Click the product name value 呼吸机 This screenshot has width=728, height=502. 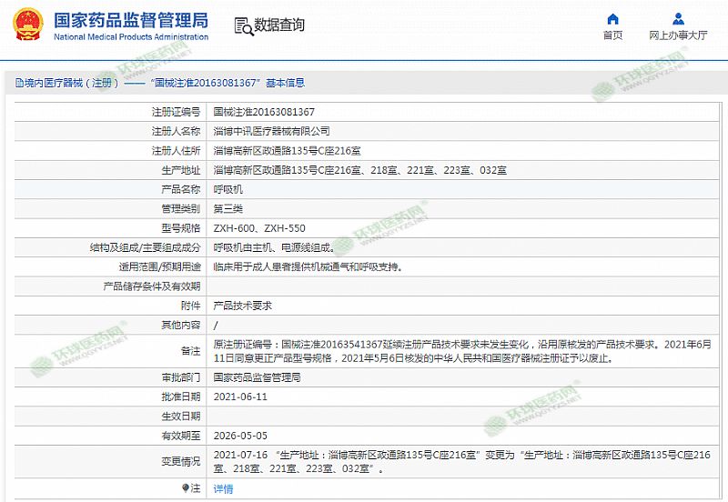tap(227, 189)
